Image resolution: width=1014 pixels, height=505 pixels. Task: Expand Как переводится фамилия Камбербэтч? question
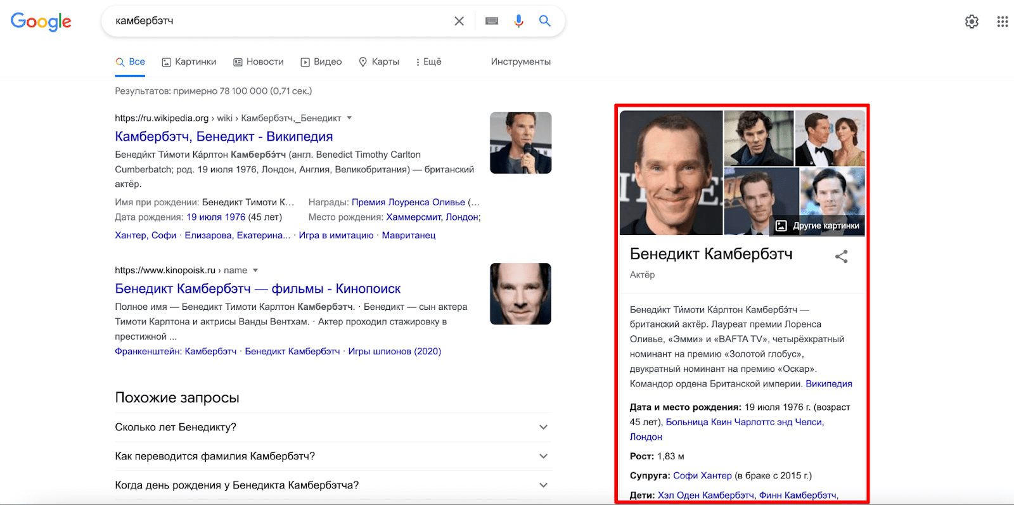(333, 456)
